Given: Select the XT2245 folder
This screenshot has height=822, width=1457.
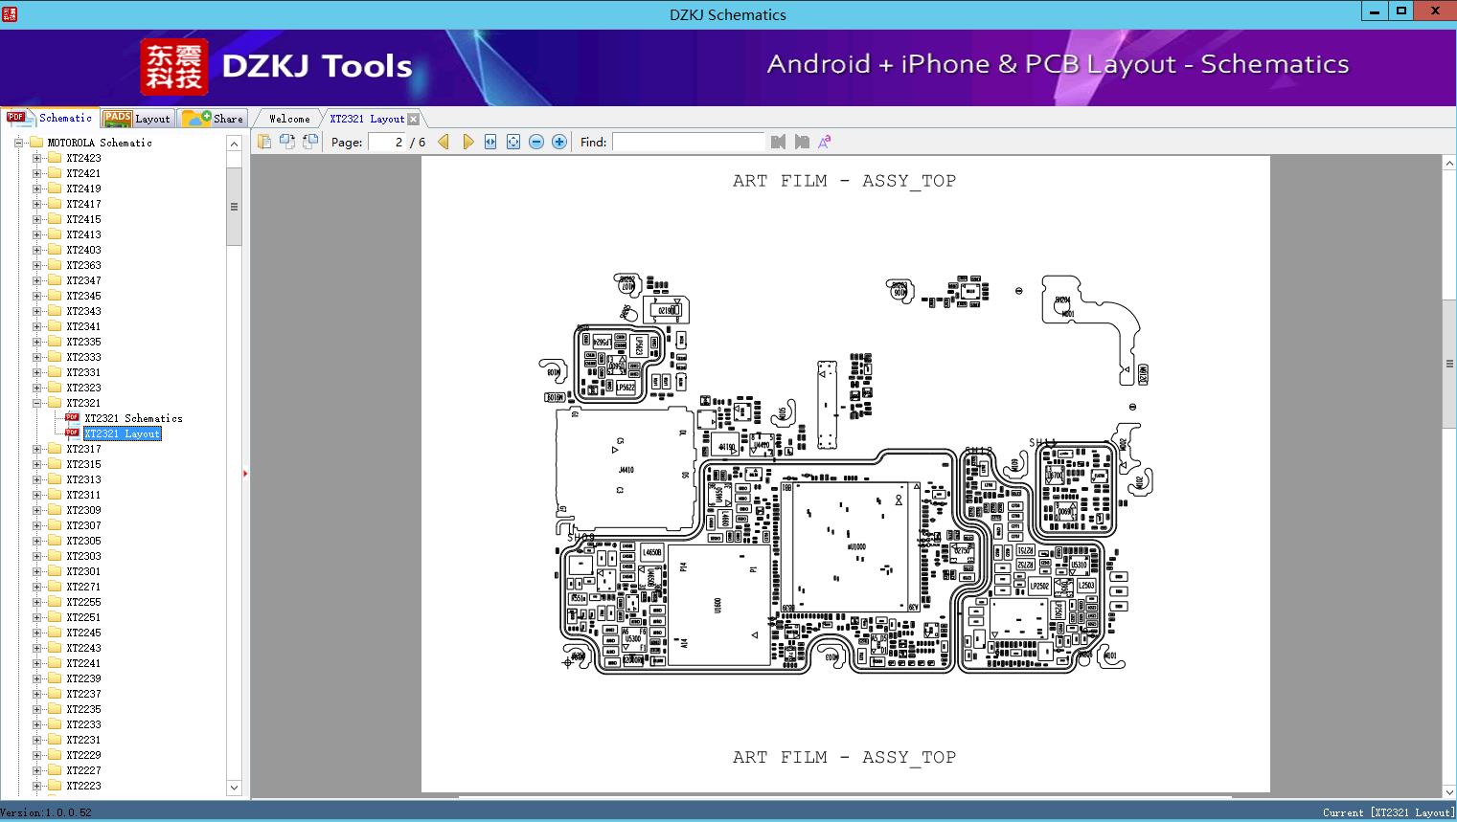Looking at the screenshot, I should (x=83, y=633).
